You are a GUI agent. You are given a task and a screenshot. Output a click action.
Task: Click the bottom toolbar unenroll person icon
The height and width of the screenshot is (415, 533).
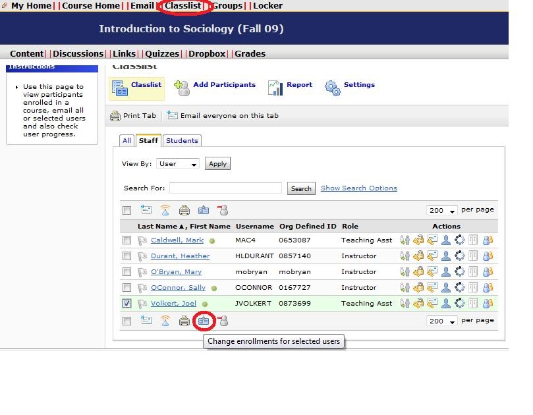223,321
